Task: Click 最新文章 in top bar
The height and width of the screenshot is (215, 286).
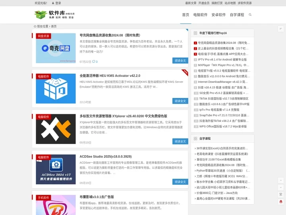Action: pyautogui.click(x=191, y=3)
